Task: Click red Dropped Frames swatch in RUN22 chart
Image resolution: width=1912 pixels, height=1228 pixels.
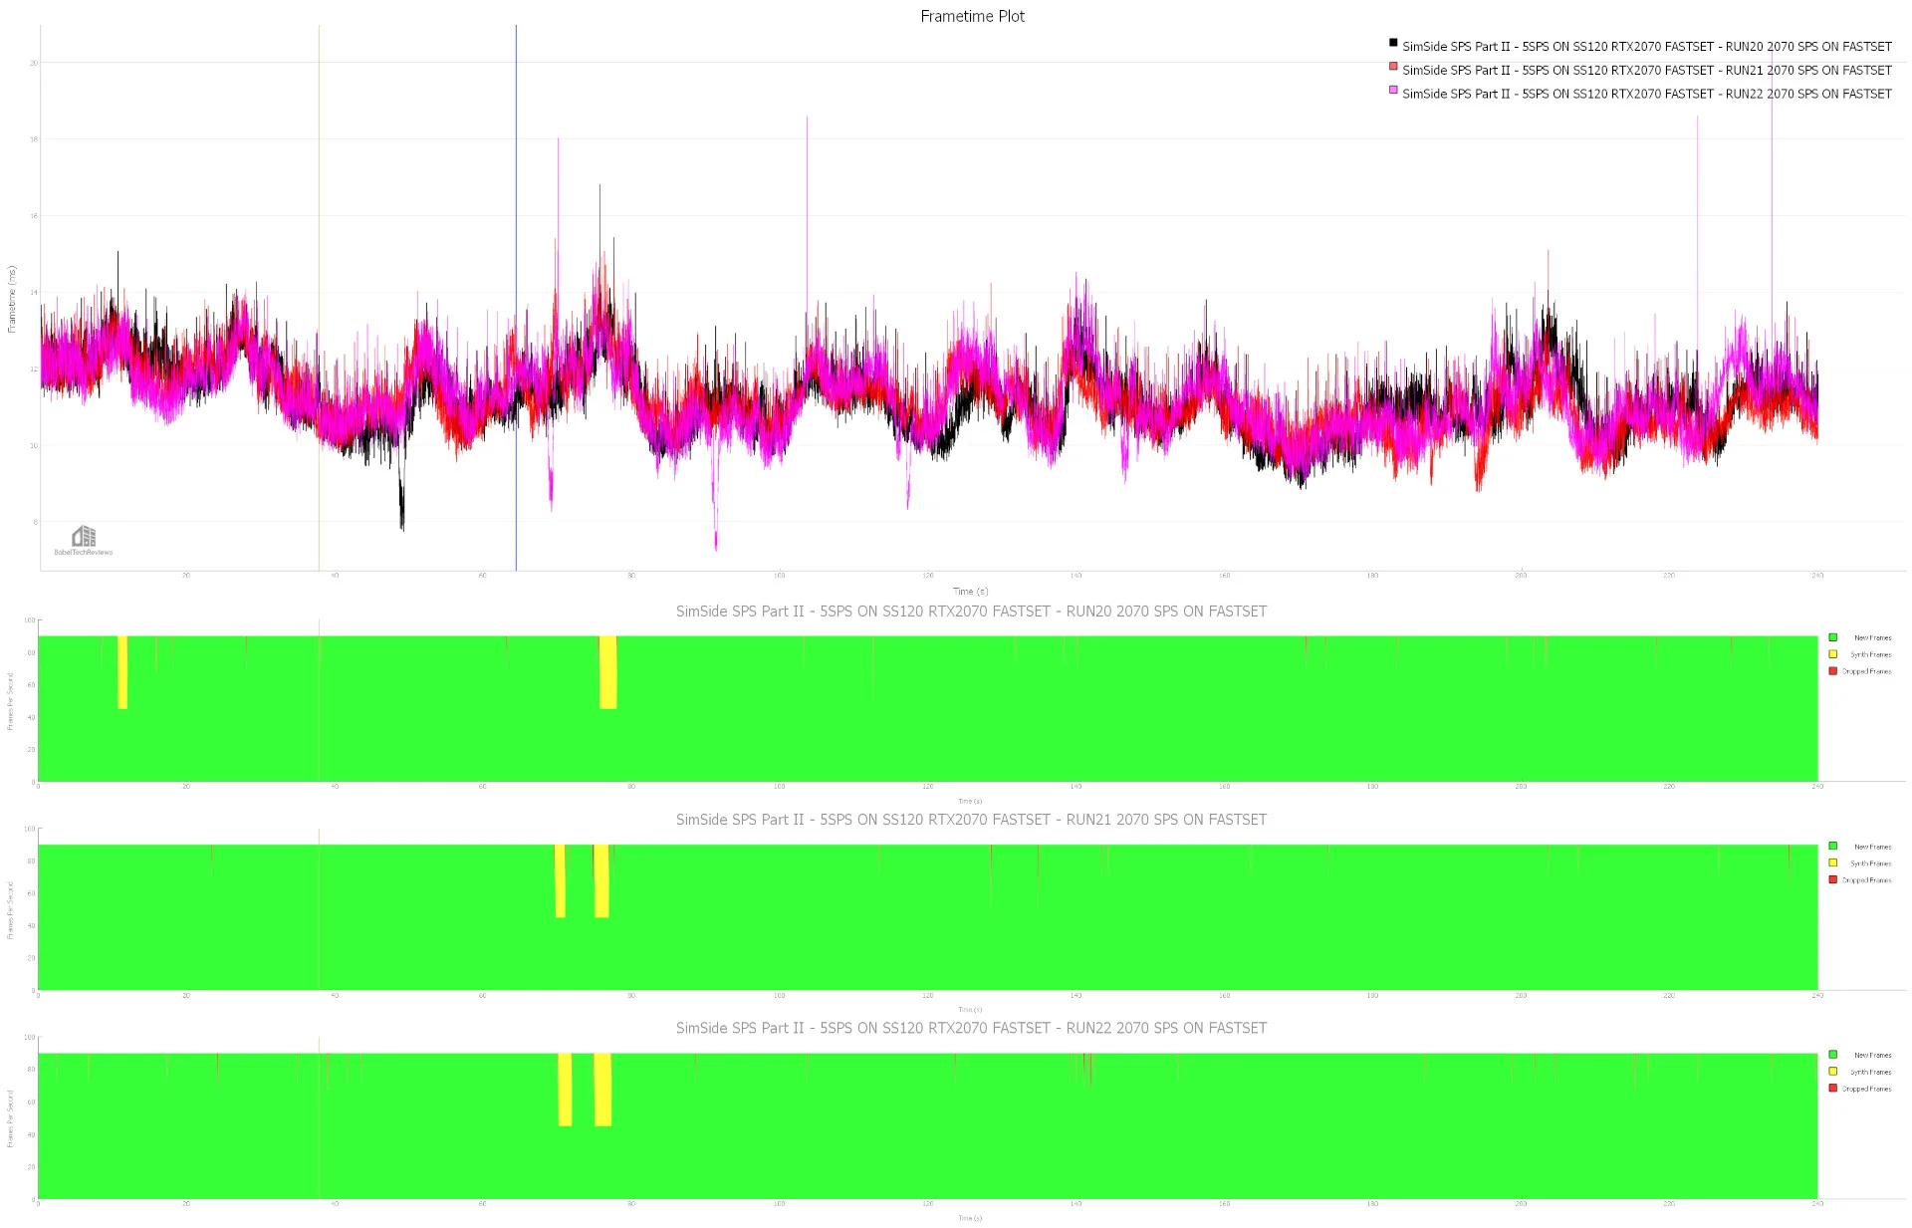Action: point(1832,1089)
